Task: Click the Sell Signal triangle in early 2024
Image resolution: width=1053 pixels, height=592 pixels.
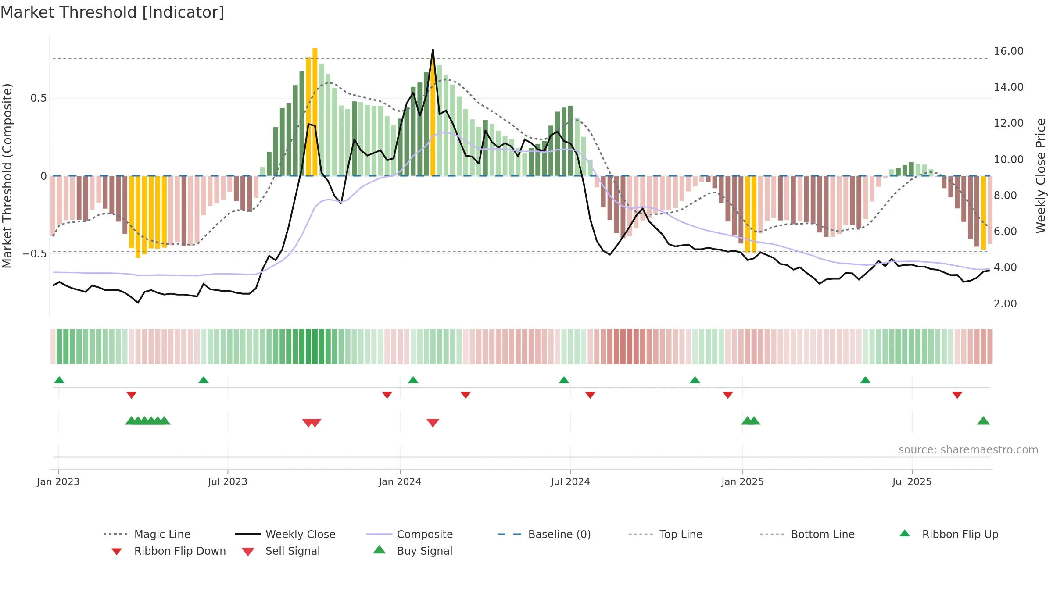Action: (433, 423)
